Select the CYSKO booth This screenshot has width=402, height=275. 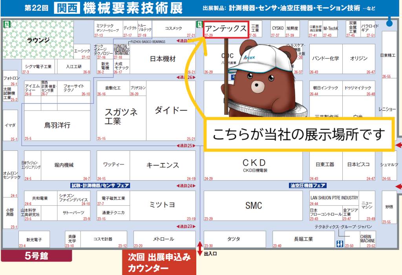pyautogui.click(x=278, y=29)
